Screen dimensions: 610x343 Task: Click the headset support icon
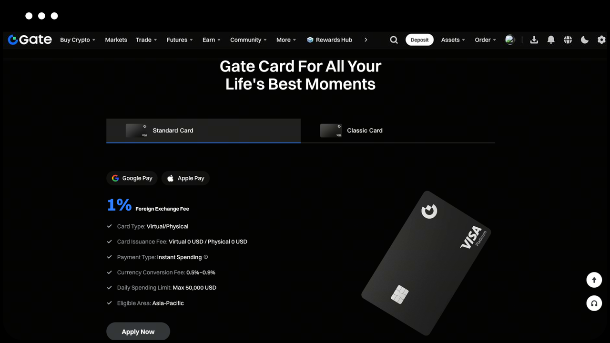[594, 303]
